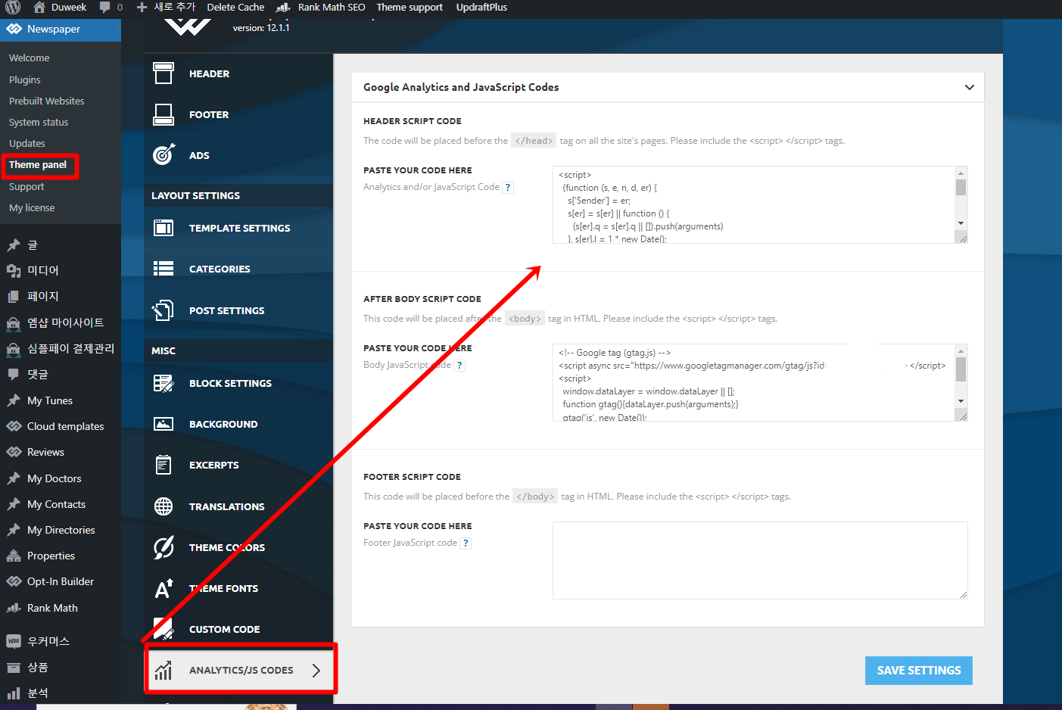The height and width of the screenshot is (710, 1062).
Task: Click the WordPress logo icon in admin bar
Action: [x=13, y=8]
